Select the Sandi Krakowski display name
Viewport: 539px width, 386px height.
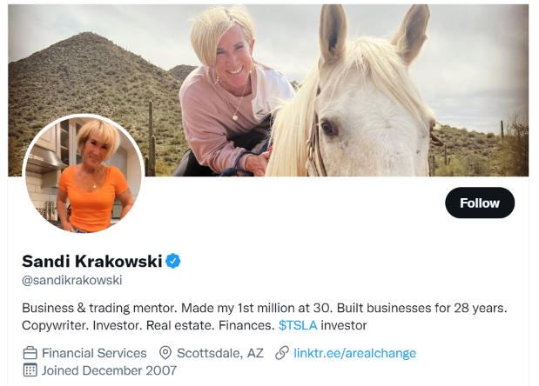91,261
